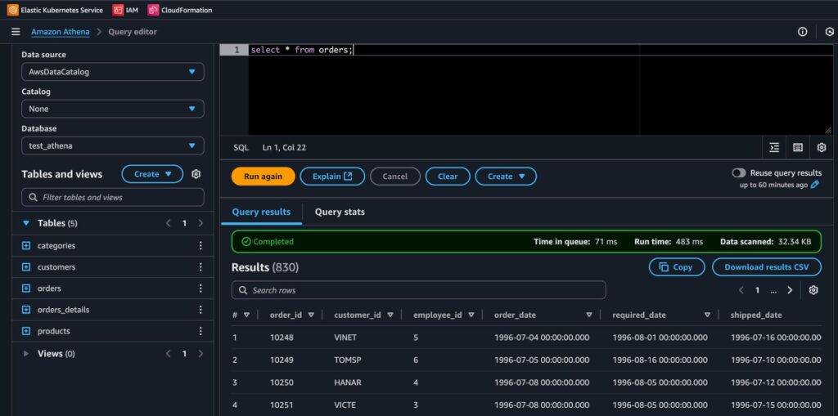The image size is (838, 416).
Task: Click the HANAR customer_id cell
Action: point(347,382)
